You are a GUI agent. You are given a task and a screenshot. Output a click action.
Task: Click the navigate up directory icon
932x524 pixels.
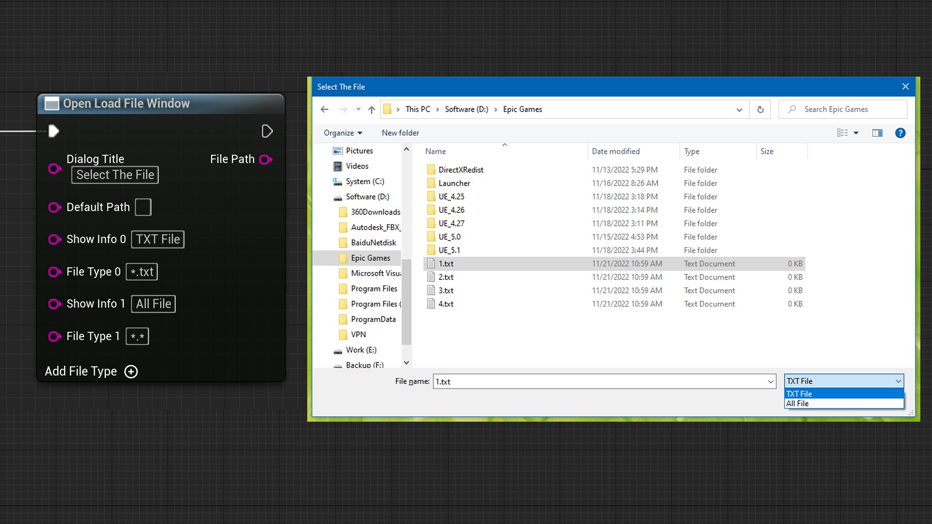pos(371,109)
